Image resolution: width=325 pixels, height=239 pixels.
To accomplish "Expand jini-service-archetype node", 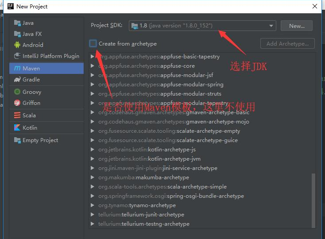I will [x=93, y=168].
